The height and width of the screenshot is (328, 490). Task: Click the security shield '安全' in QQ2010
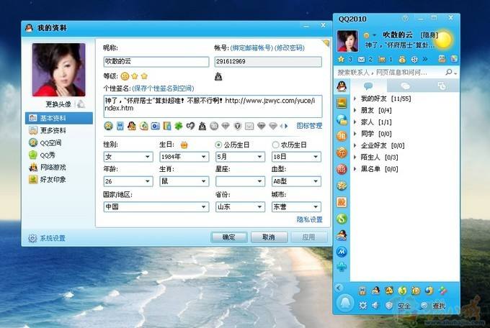click(x=398, y=306)
